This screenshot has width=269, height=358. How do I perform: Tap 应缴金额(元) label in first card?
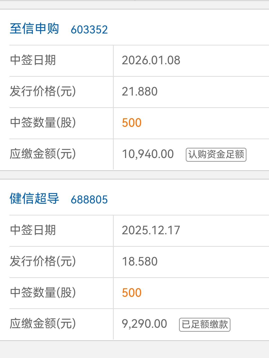43,154
